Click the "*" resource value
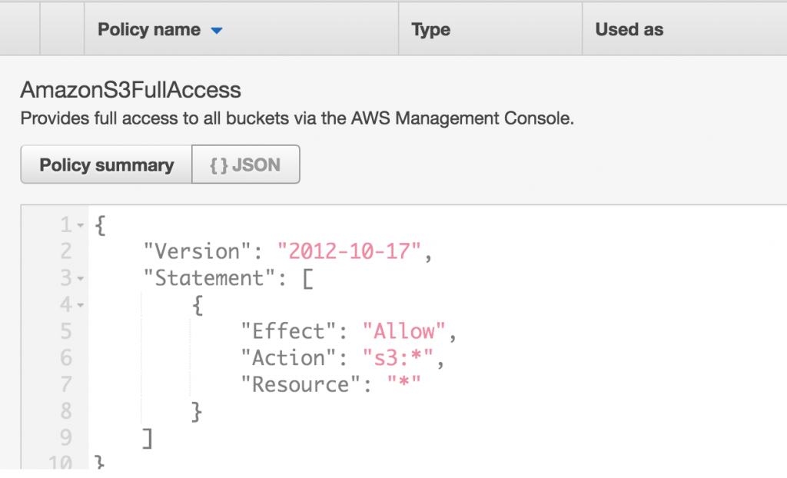 coord(403,384)
